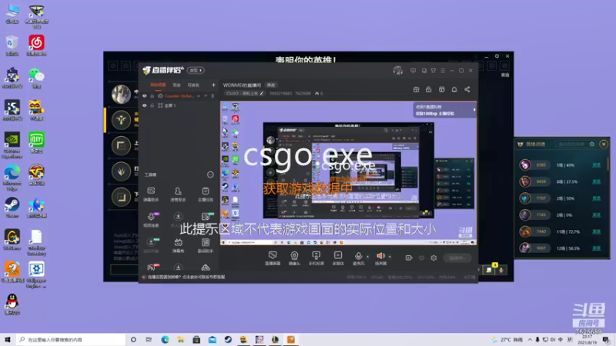Image resolution: width=616 pixels, height=346 pixels.
Task: Add 摄像头 camera source
Action: [294, 258]
